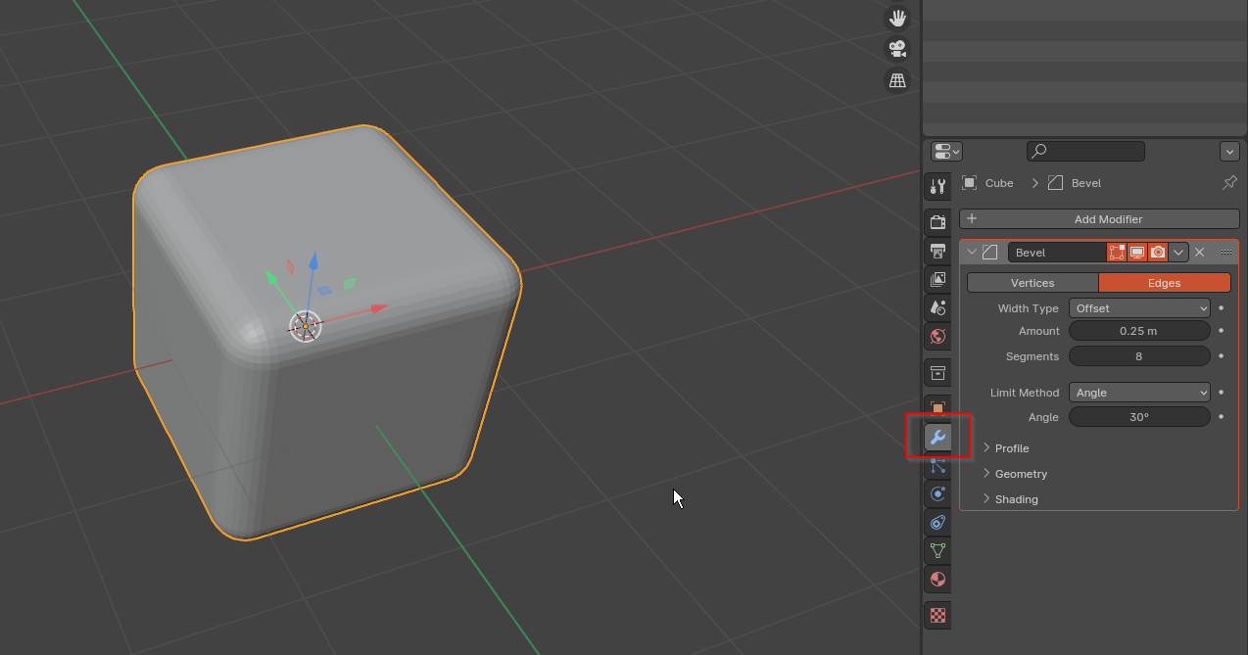
Task: Open the Material properties tab
Action: point(937,579)
